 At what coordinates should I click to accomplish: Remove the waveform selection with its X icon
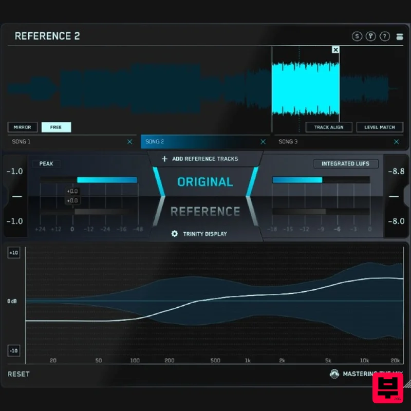pos(335,50)
